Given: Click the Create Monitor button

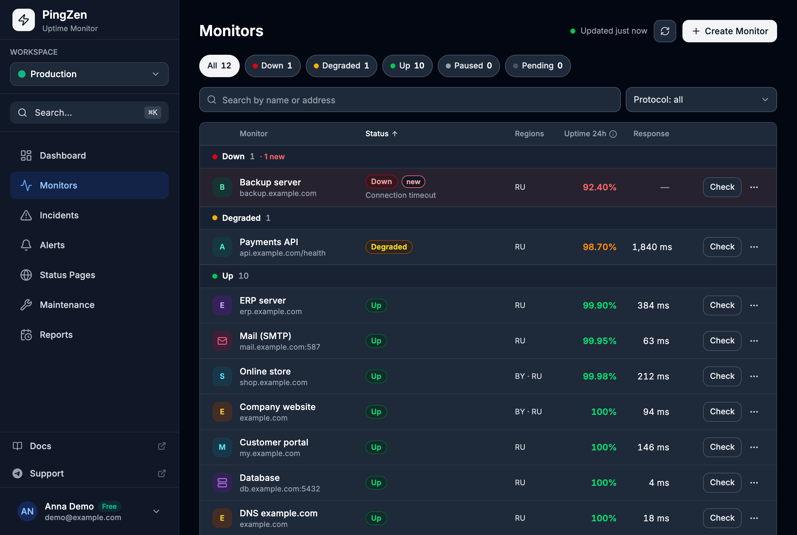Looking at the screenshot, I should tap(729, 31).
